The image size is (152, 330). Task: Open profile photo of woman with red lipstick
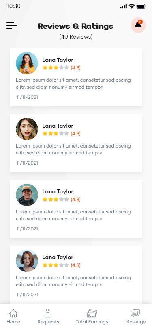[27, 129]
